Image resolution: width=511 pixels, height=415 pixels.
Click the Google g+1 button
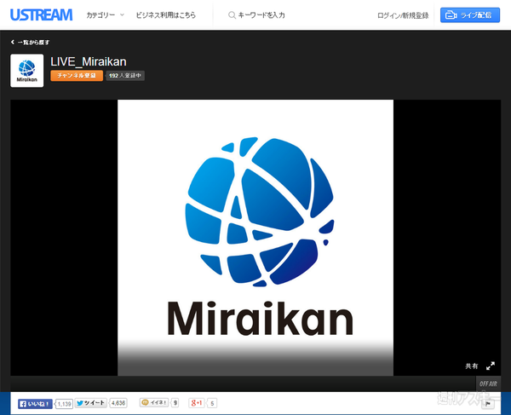(x=196, y=403)
